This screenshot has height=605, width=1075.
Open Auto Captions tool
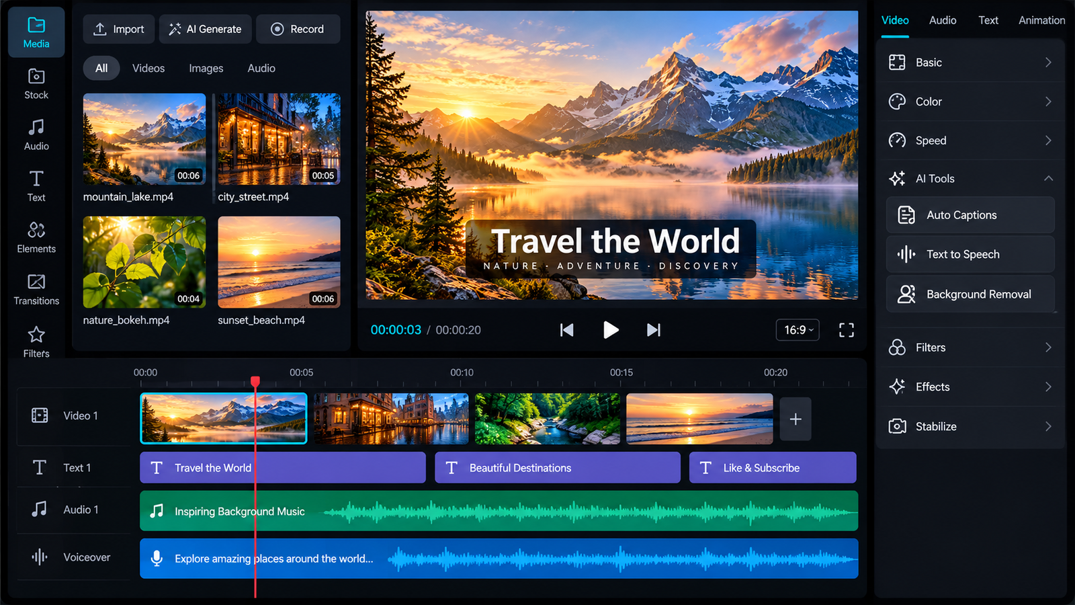click(x=970, y=215)
